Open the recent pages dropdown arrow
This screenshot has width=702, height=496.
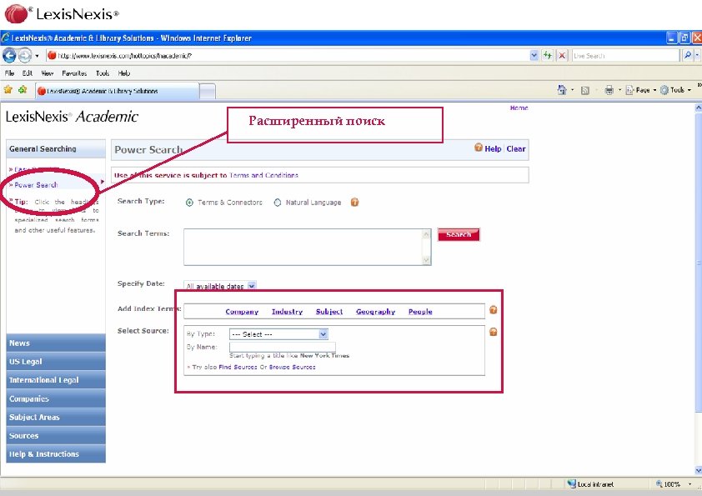38,56
